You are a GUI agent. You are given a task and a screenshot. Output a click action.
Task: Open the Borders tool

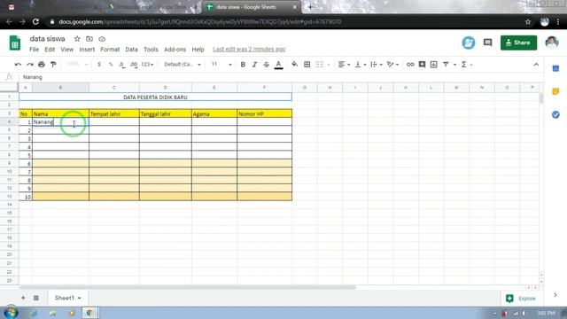307,65
